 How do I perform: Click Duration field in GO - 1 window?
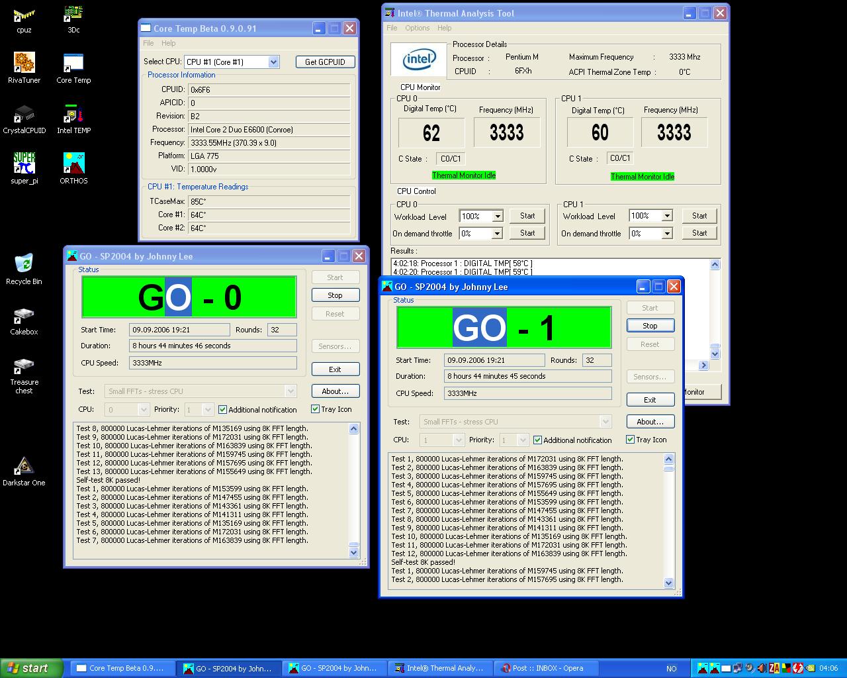click(x=528, y=376)
